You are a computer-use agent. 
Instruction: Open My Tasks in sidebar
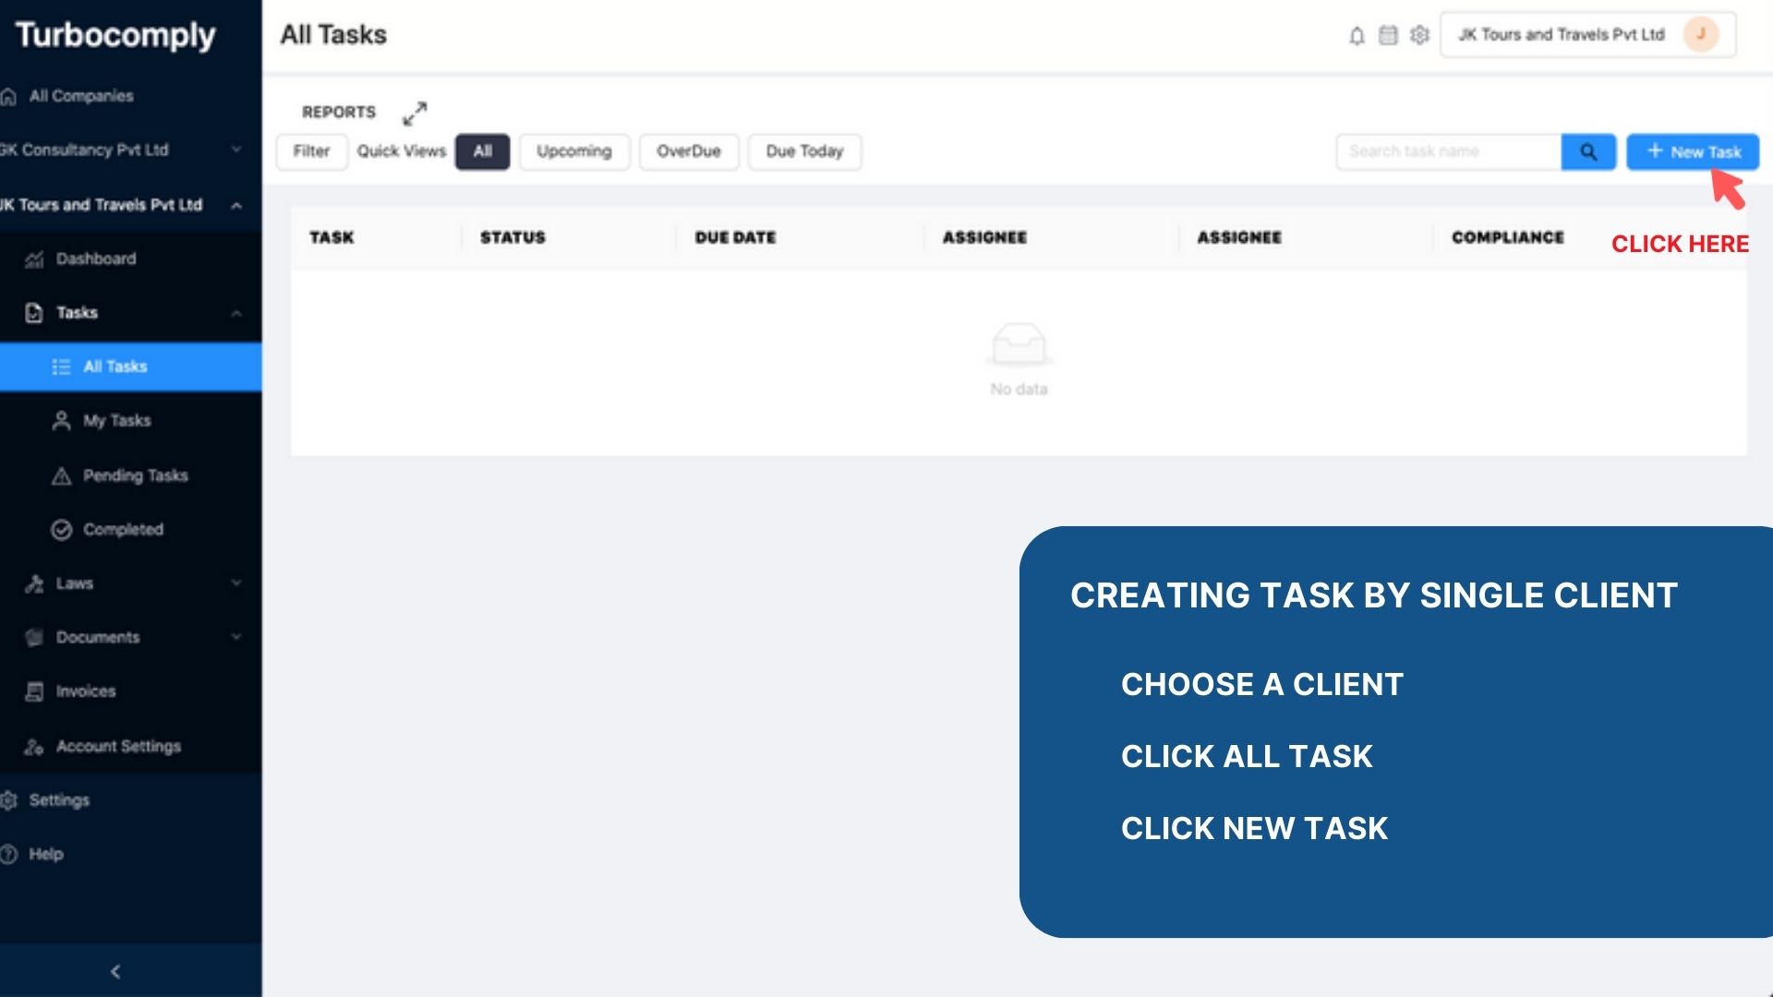(x=116, y=421)
